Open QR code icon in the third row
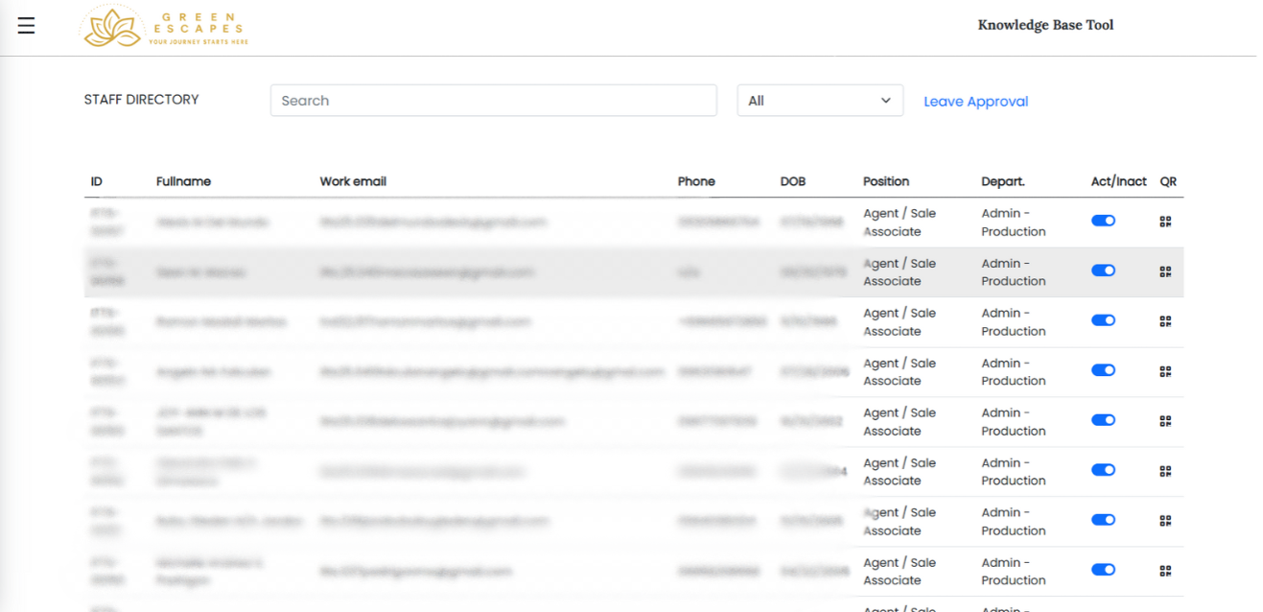 coord(1165,321)
